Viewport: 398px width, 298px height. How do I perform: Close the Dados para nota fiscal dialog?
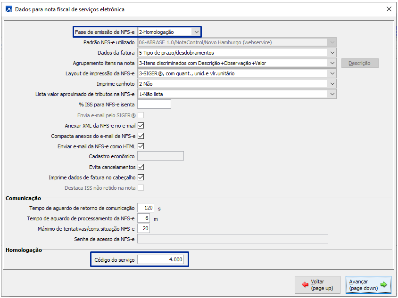pyautogui.click(x=389, y=9)
